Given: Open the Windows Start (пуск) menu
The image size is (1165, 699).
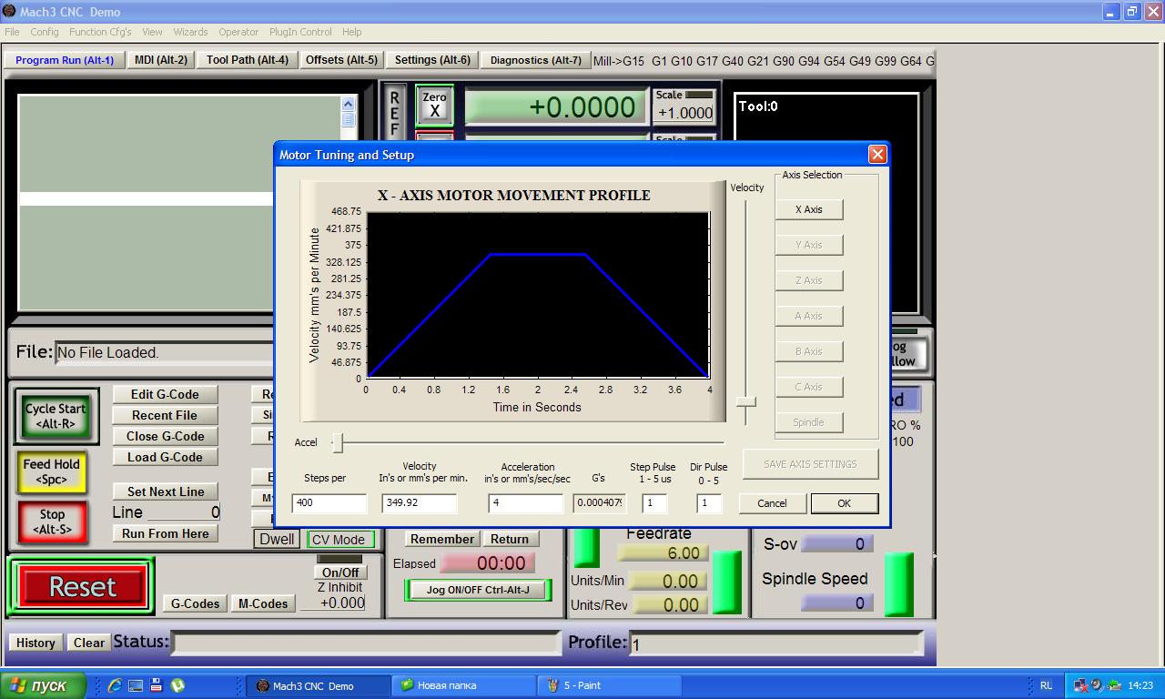Looking at the screenshot, I should point(44,685).
